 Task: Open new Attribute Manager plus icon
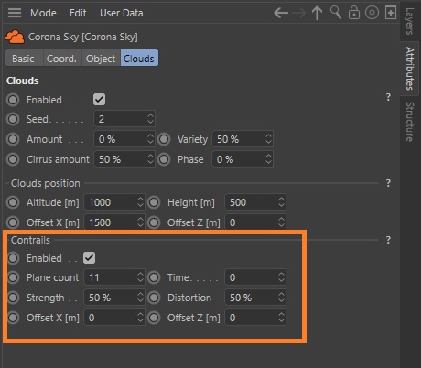point(391,13)
